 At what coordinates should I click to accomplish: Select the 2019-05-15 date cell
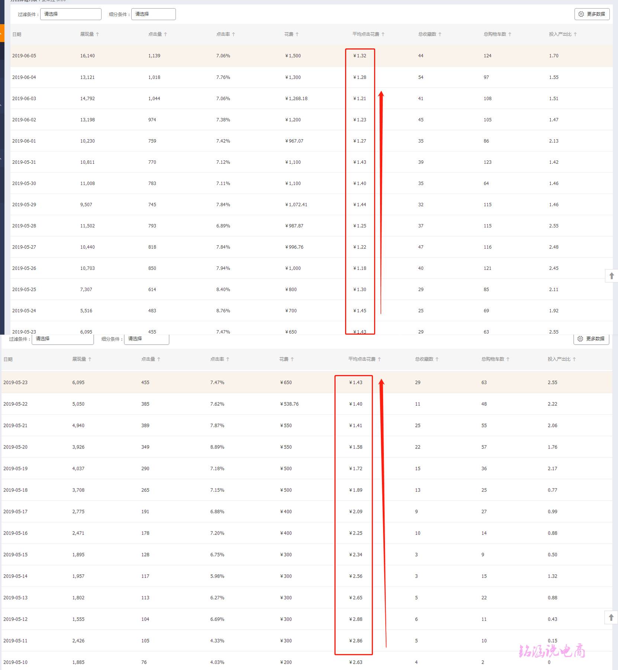15,555
